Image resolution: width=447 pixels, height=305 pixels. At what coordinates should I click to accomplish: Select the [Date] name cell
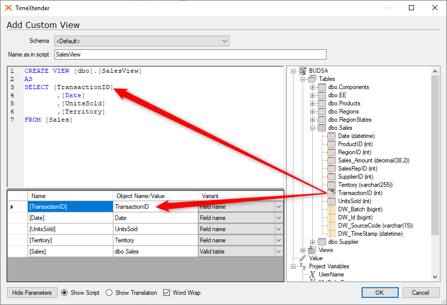click(70, 218)
